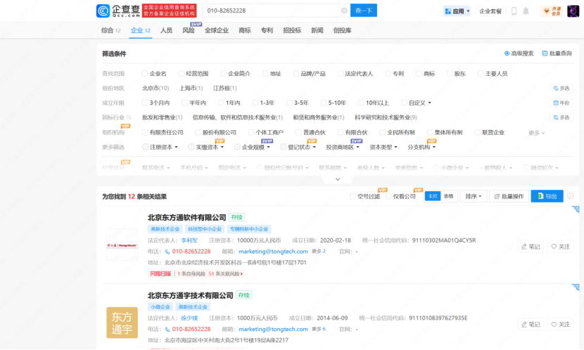This screenshot has width=584, height=350.
Task: Click the info icon next to 导出
Action: pyautogui.click(x=570, y=196)
